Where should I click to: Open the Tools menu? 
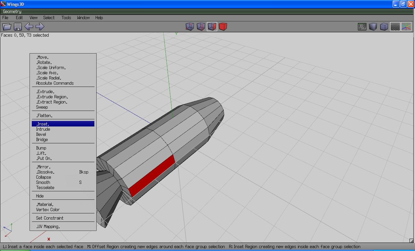click(66, 18)
